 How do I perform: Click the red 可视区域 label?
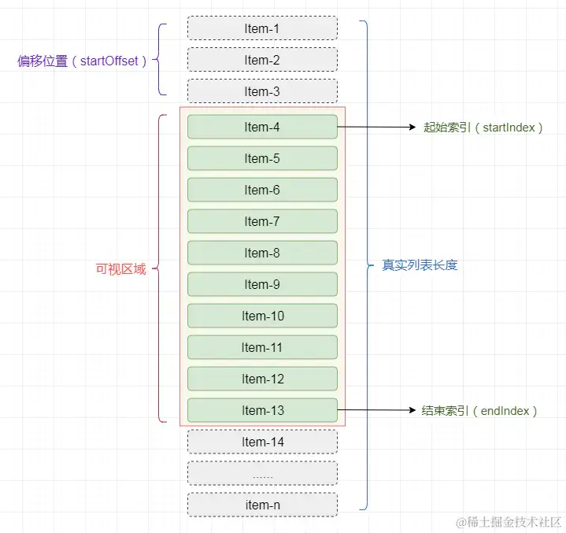click(120, 268)
